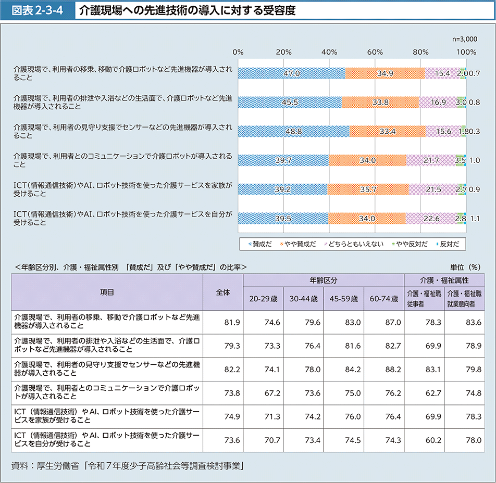The width and height of the screenshot is (496, 483).
Task: Click the 介護・福祉職従事者 column header
Action: pos(424,299)
